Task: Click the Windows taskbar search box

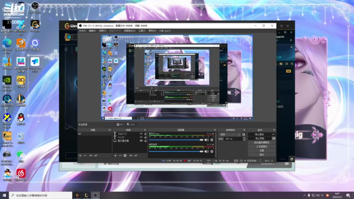Action: 41,195
